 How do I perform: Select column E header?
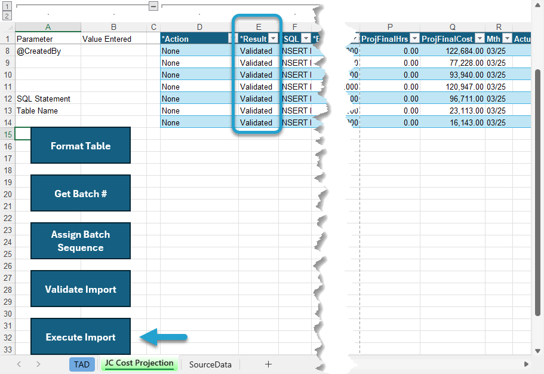[259, 27]
